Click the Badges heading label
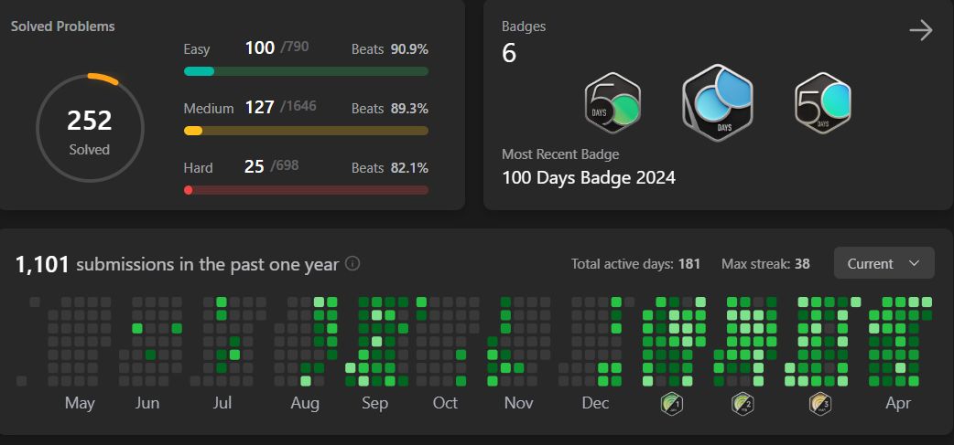Screen dimensions: 954x445 point(524,26)
